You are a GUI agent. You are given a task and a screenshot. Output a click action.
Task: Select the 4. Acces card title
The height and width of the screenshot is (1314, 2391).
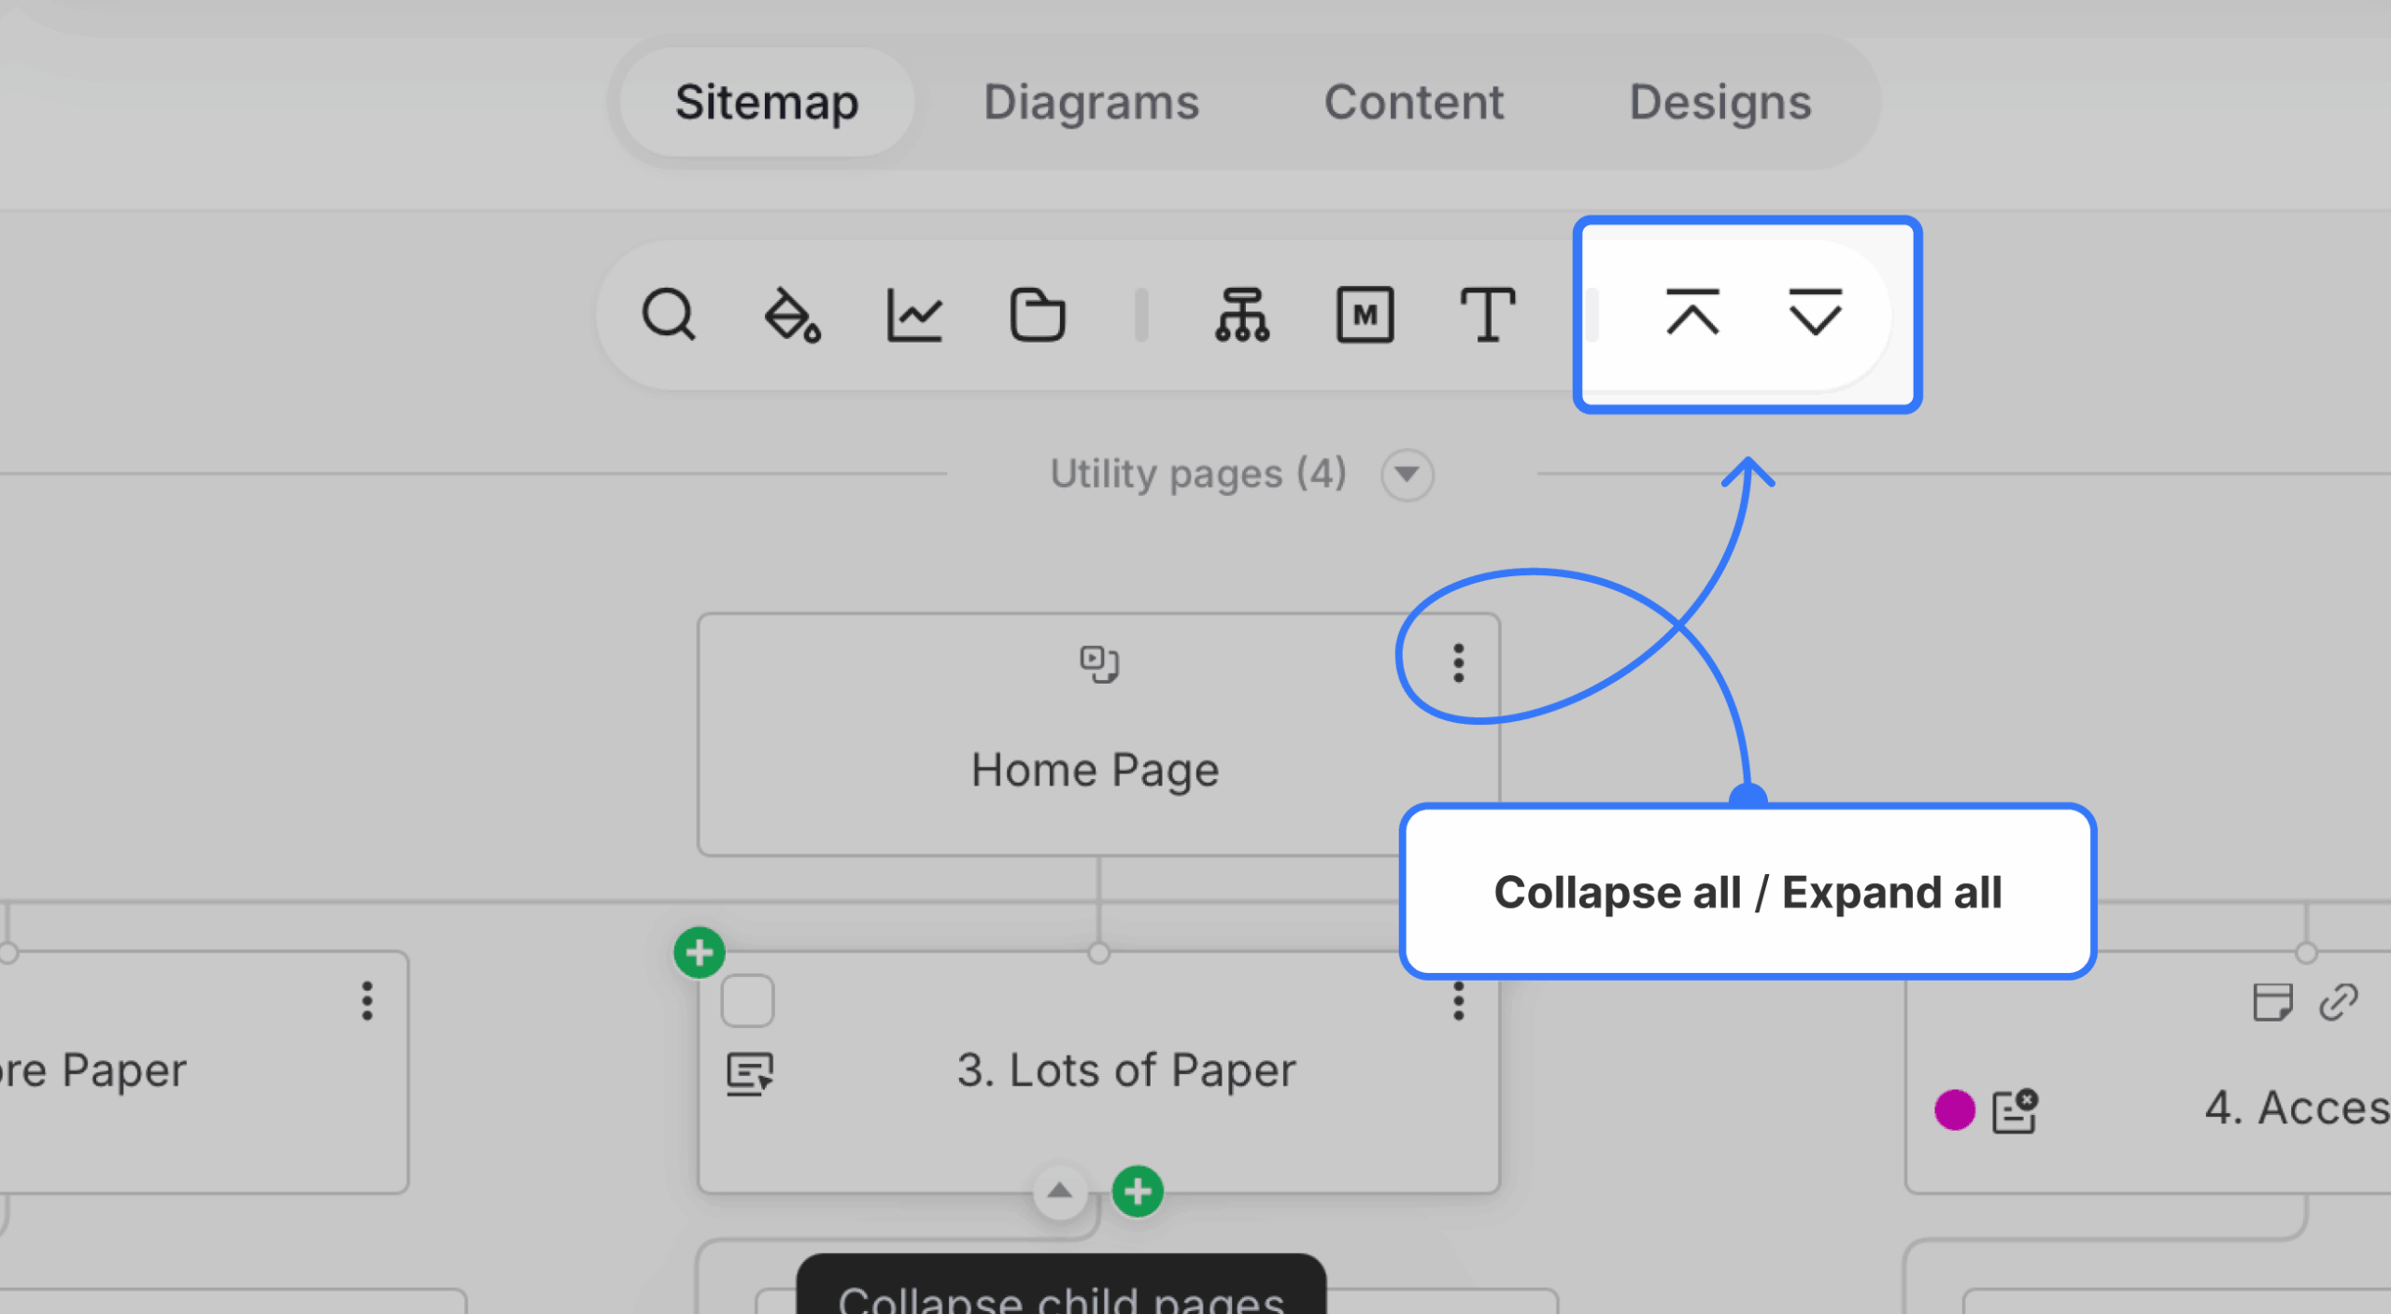pos(2298,1109)
